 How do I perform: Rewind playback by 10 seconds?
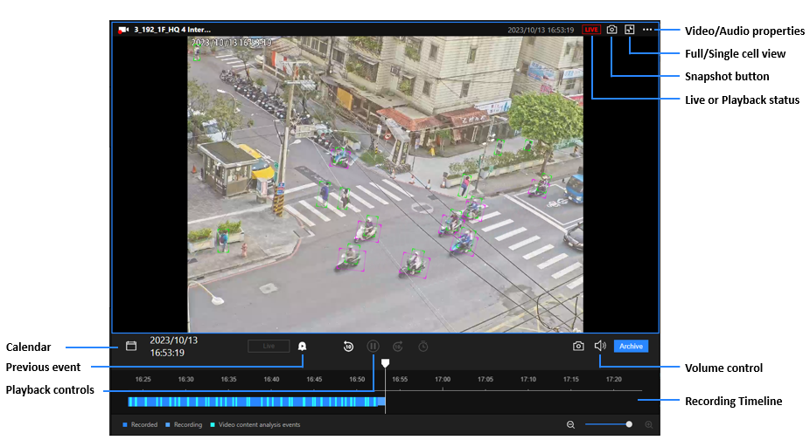348,347
